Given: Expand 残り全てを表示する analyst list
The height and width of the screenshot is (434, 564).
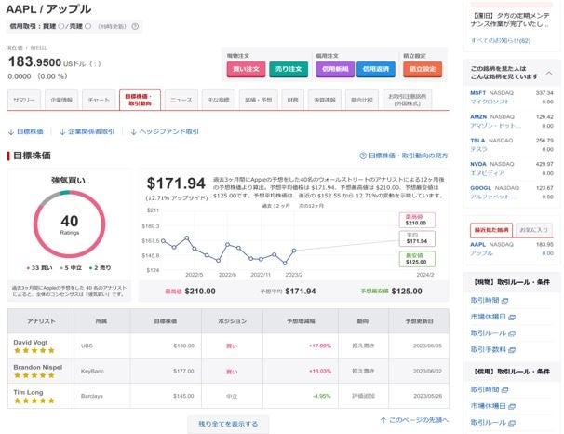Looking at the screenshot, I should (228, 424).
